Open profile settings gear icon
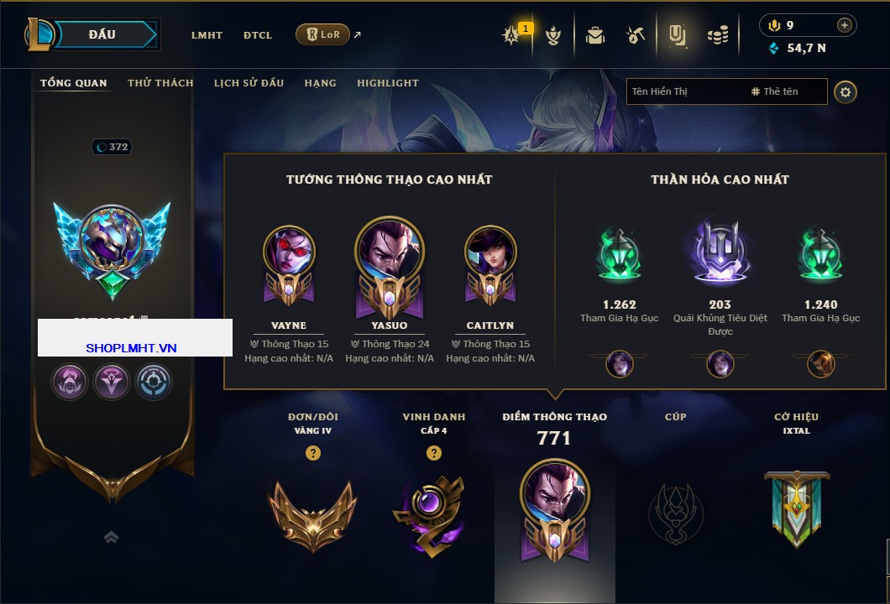The width and height of the screenshot is (890, 604). (845, 92)
